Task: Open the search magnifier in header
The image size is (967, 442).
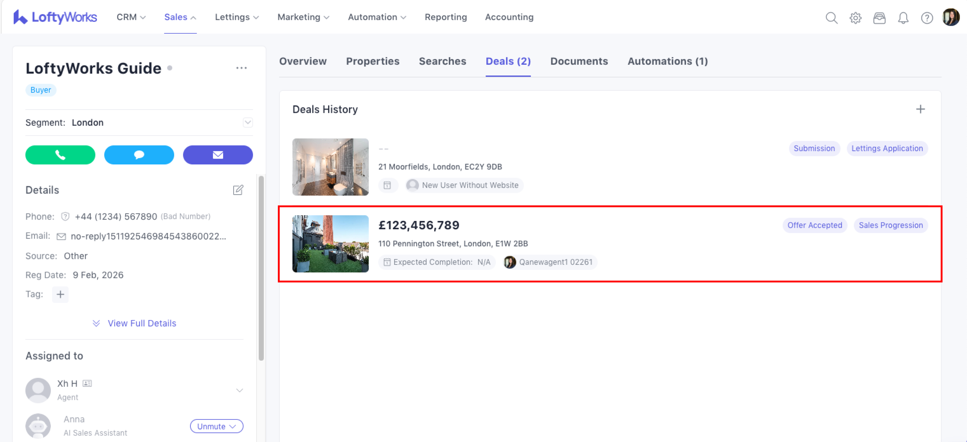Action: [x=831, y=18]
